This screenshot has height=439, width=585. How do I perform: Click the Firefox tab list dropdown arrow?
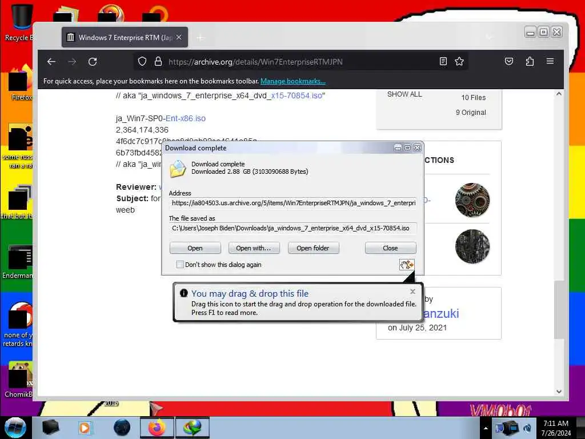tap(489, 37)
